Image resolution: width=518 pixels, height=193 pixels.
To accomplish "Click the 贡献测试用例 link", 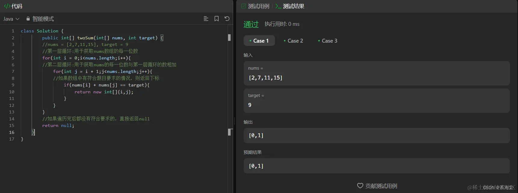I will pos(381,186).
